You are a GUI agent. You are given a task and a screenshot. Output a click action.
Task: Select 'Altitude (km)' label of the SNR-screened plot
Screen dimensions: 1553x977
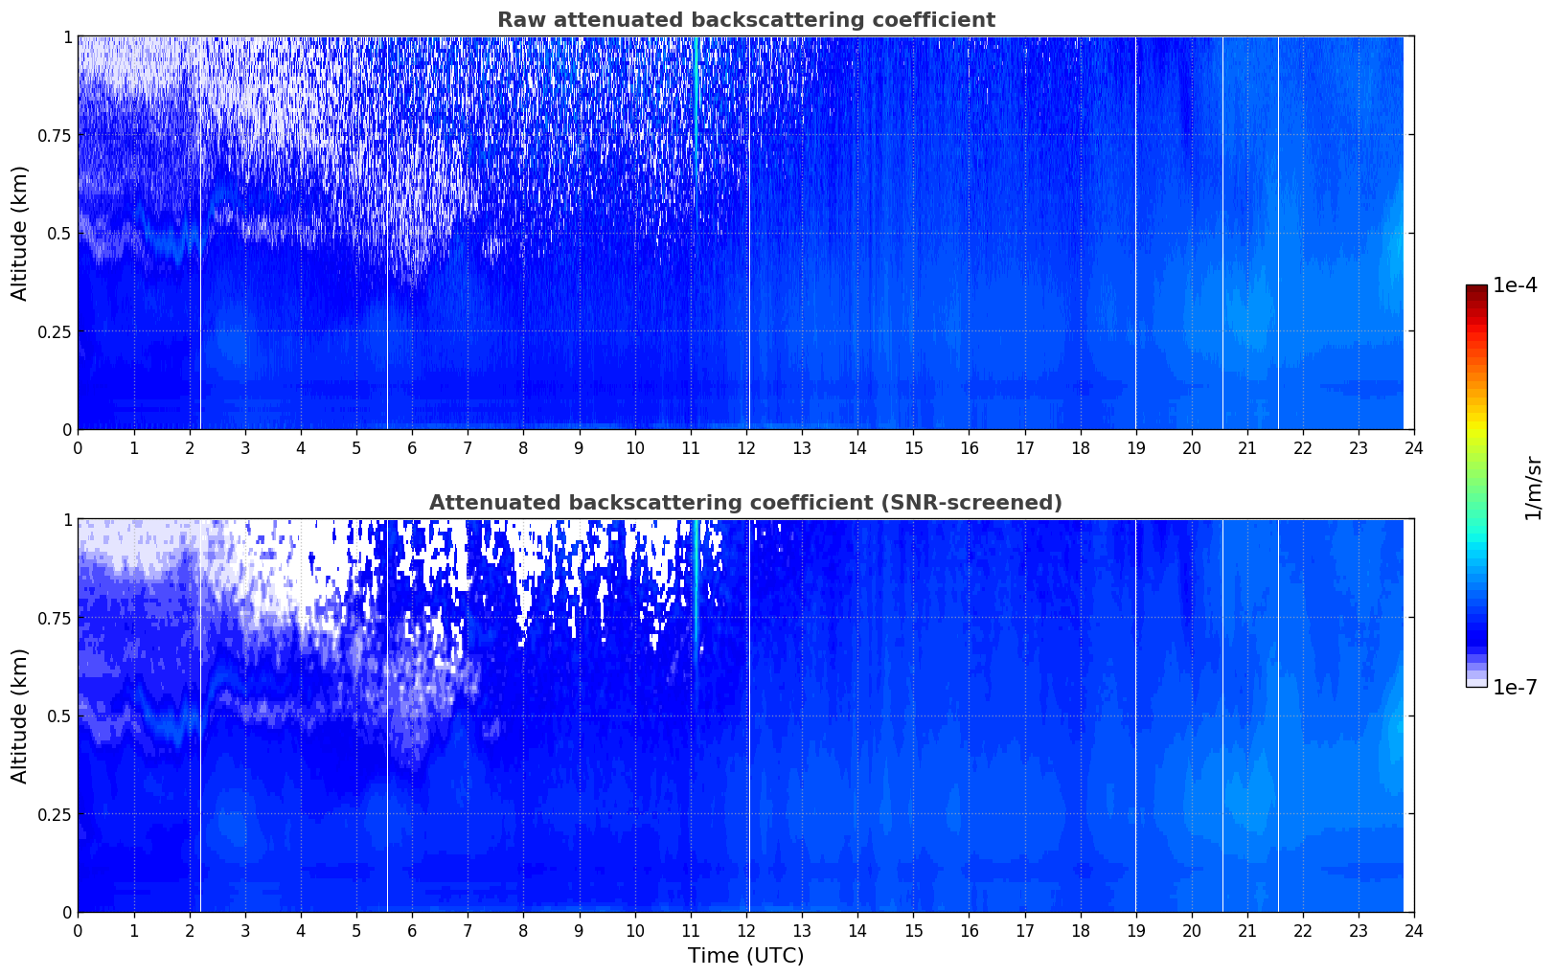(20, 716)
